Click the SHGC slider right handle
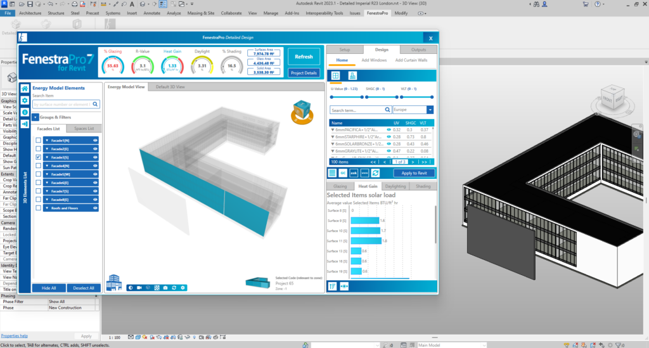Viewport: 649px width, 348px height. coord(397,97)
